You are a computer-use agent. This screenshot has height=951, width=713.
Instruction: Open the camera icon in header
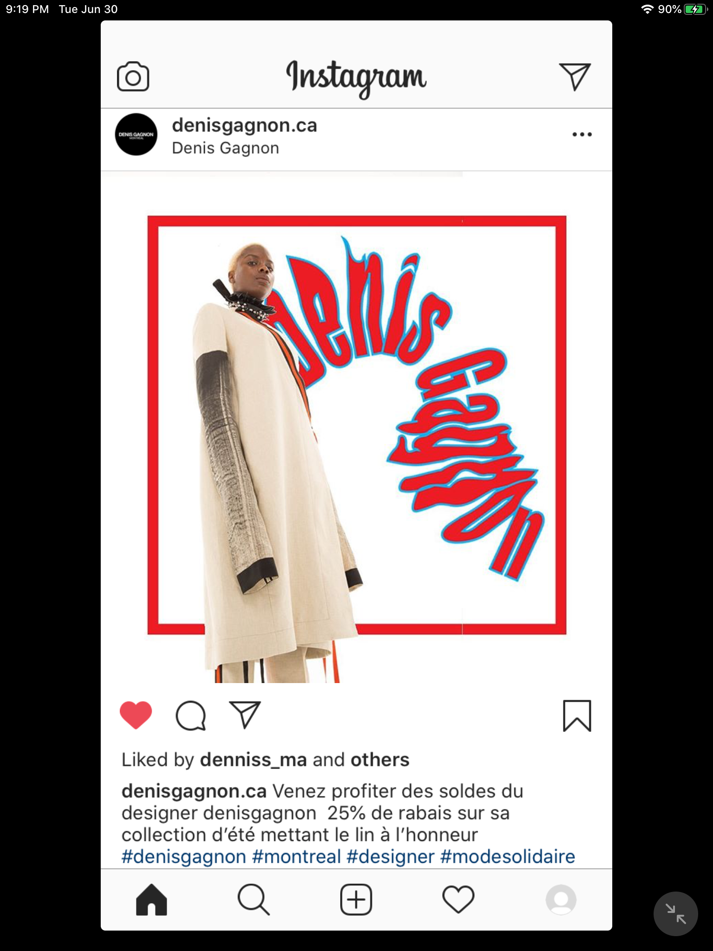(x=133, y=77)
